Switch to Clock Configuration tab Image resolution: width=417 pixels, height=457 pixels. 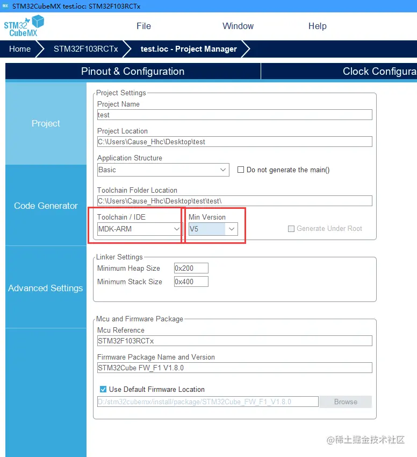[x=339, y=71]
